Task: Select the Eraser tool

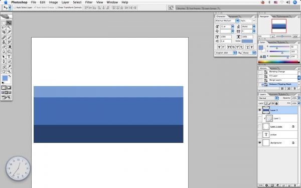Action: click(4, 47)
